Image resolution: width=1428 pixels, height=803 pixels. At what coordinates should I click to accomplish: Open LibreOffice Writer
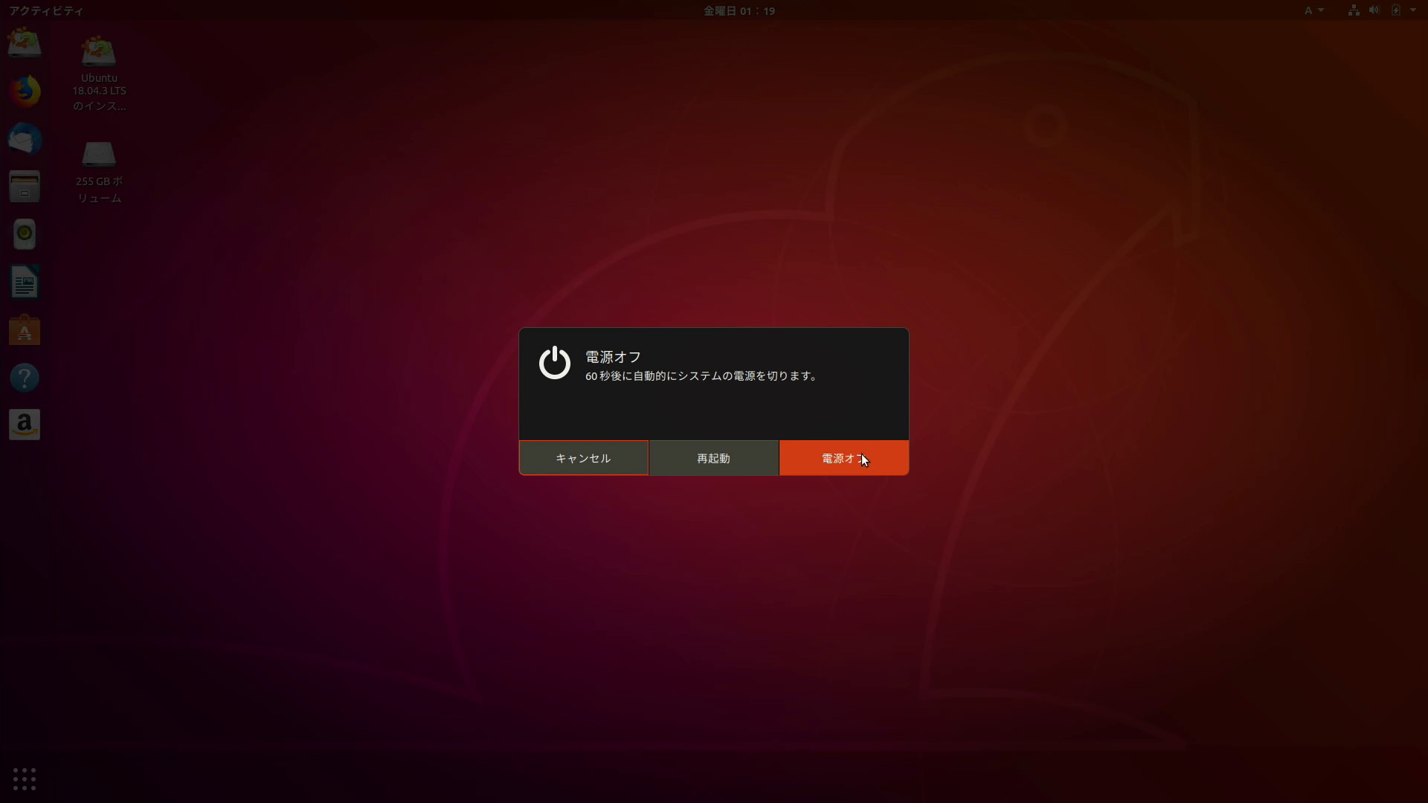[25, 282]
